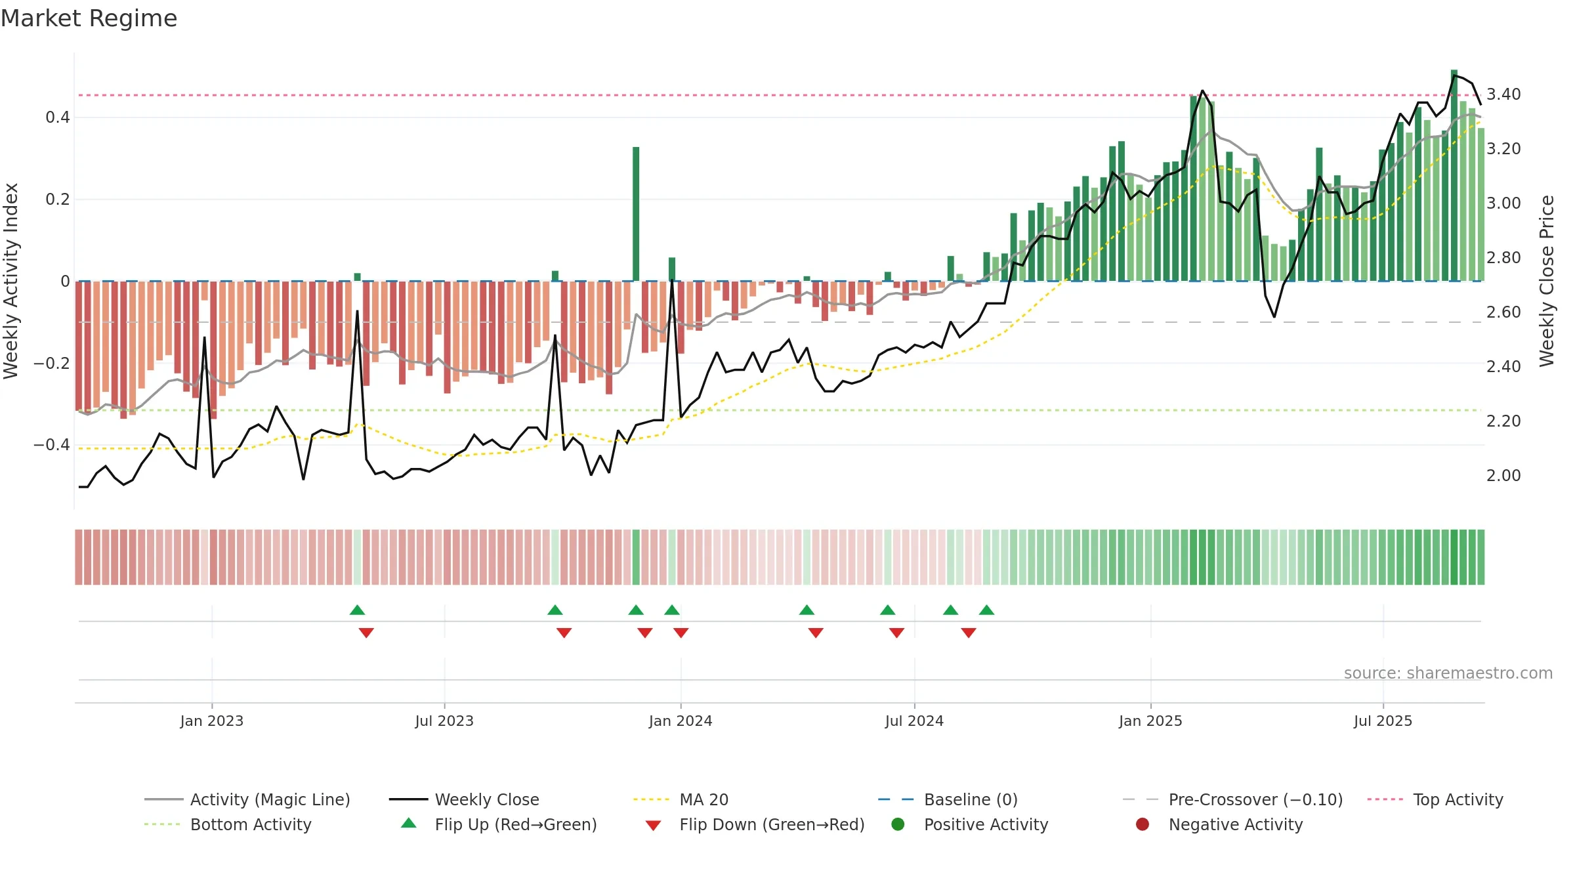The image size is (1575, 886).
Task: Click the Market Regime chart title
Action: 89,18
